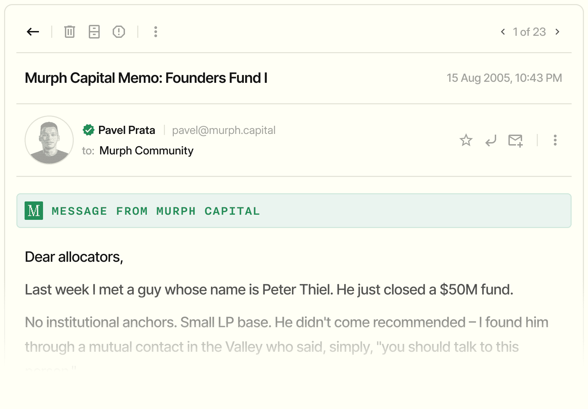
Task: Go to next email chevron
Action: click(558, 32)
